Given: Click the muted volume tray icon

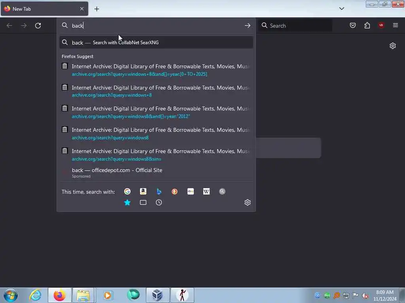Looking at the screenshot, I should pos(365,296).
